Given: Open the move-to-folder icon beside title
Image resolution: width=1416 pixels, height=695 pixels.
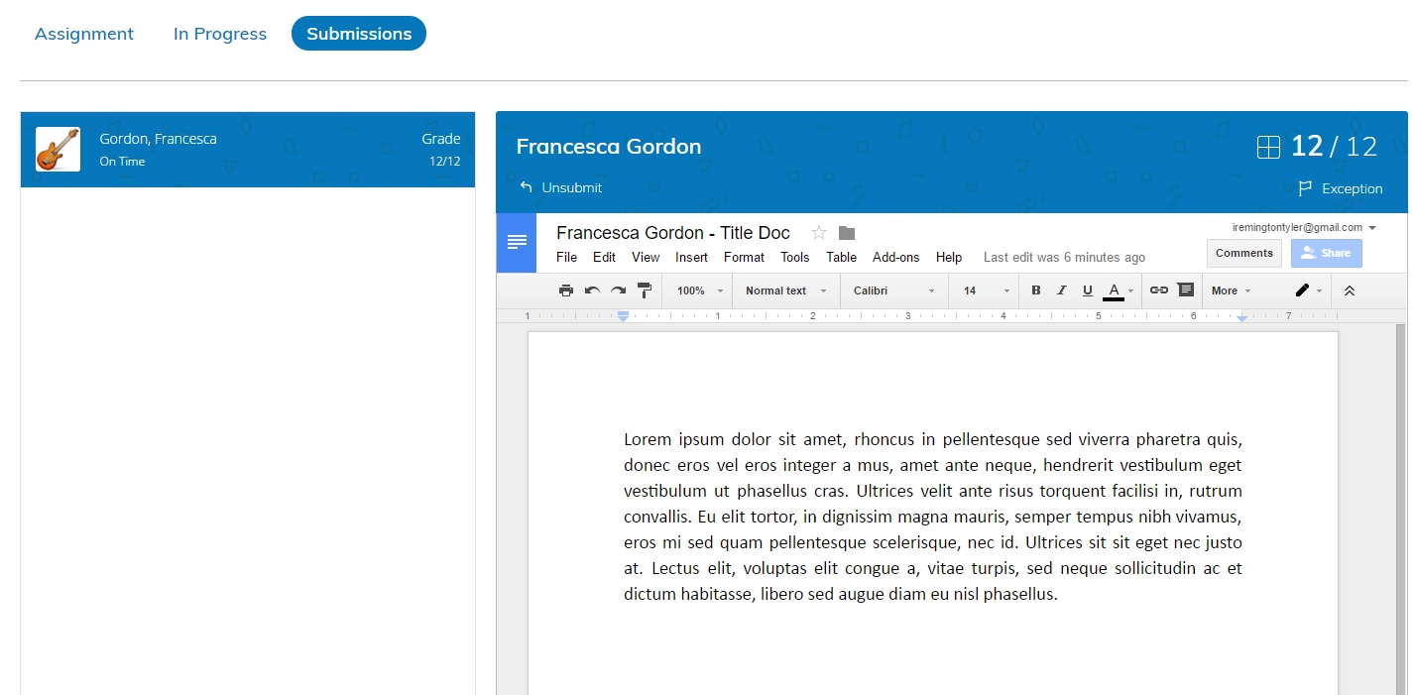Looking at the screenshot, I should 846,233.
